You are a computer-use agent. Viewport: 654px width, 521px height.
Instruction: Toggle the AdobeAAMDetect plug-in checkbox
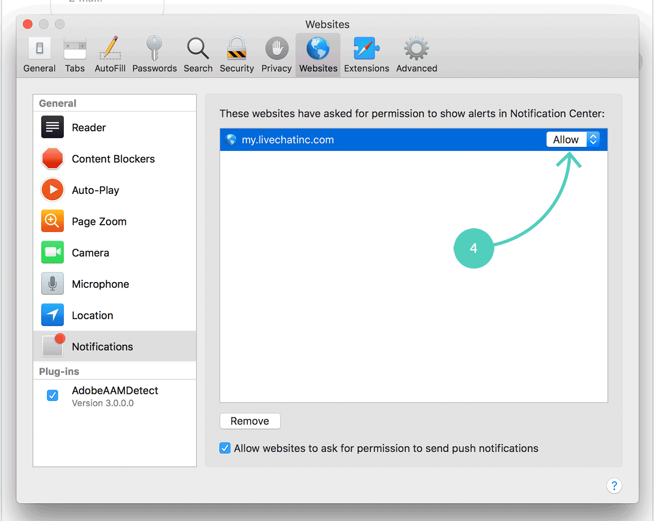tap(53, 395)
